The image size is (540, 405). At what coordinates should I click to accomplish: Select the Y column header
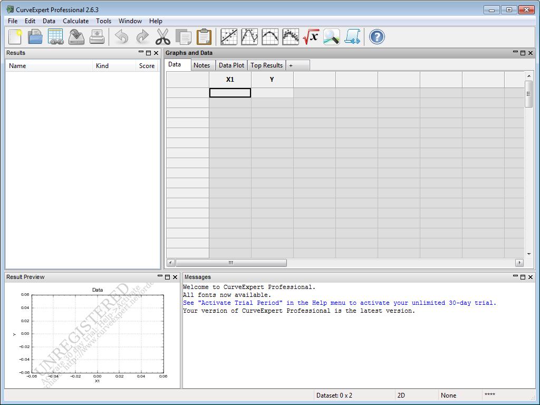pos(272,80)
